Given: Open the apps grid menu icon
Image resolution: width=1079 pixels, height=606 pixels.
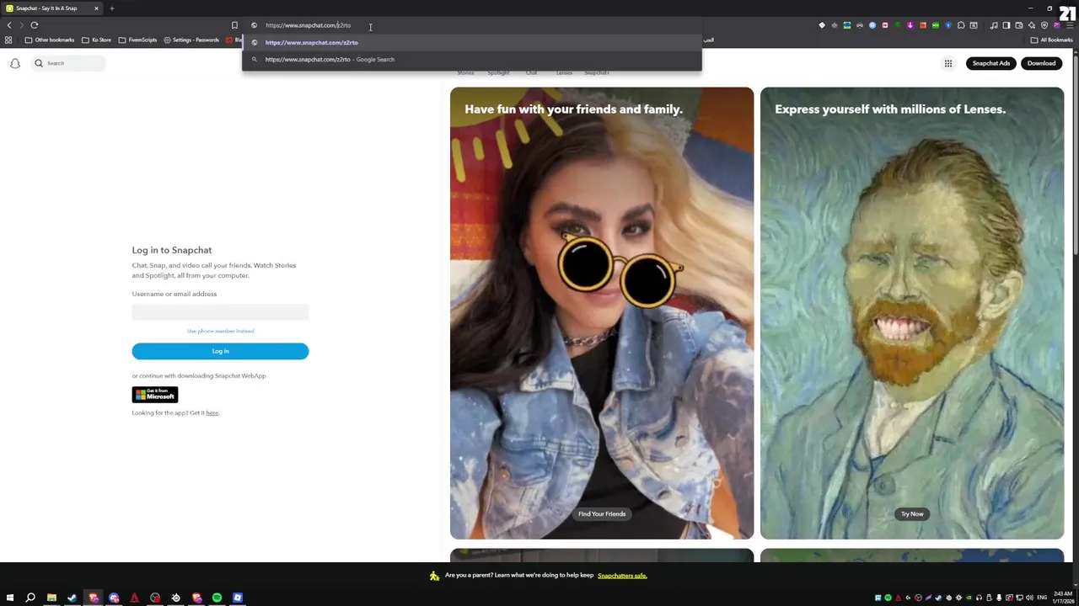Looking at the screenshot, I should pyautogui.click(x=948, y=63).
